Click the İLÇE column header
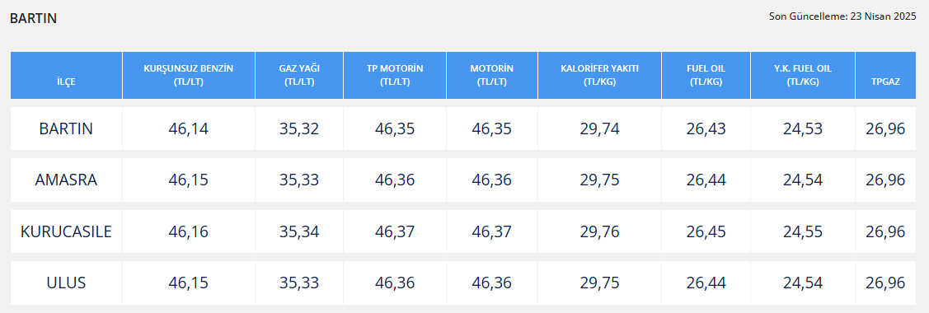This screenshot has height=313, width=929. pyautogui.click(x=66, y=82)
